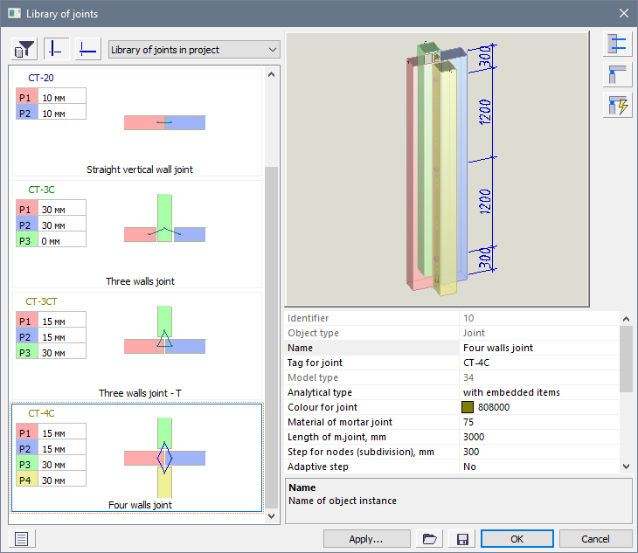This screenshot has height=553, width=638.
Task: Click the filter funnel icon
Action: pyautogui.click(x=26, y=49)
